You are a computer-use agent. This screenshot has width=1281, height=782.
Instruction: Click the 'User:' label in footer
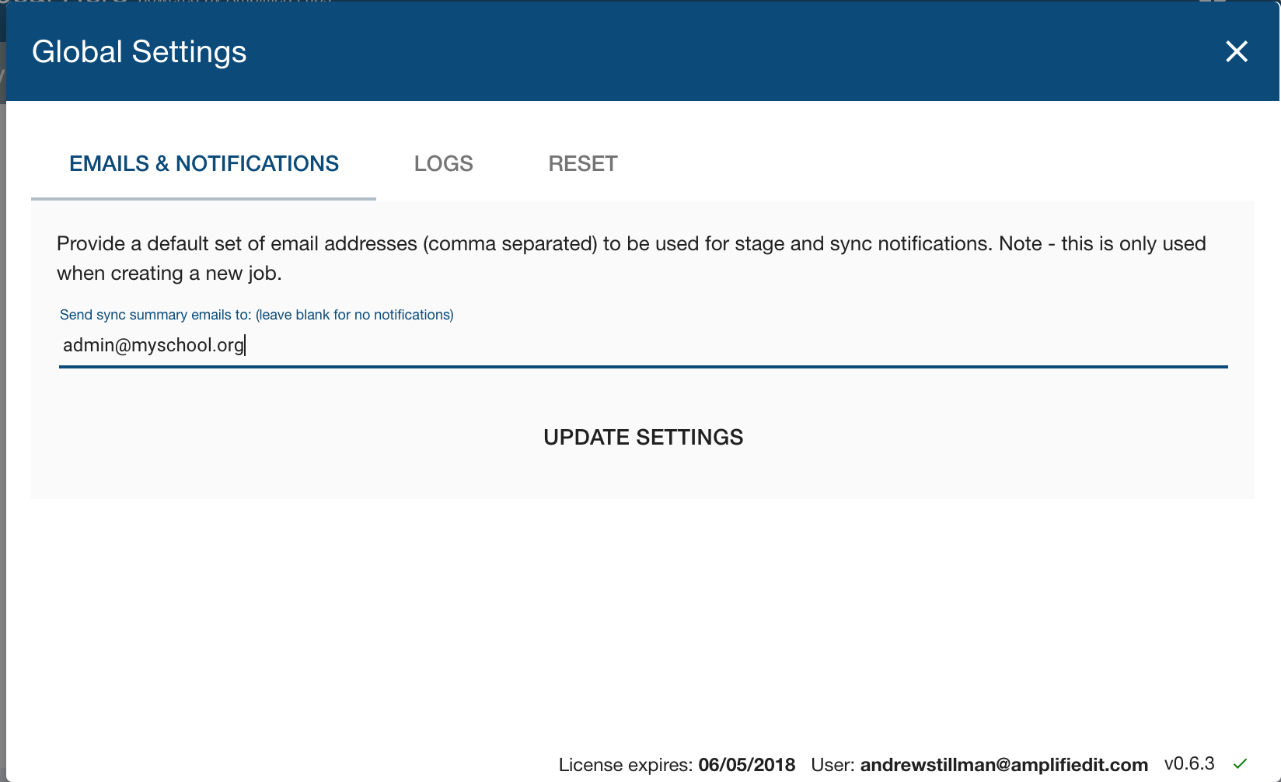tap(832, 765)
